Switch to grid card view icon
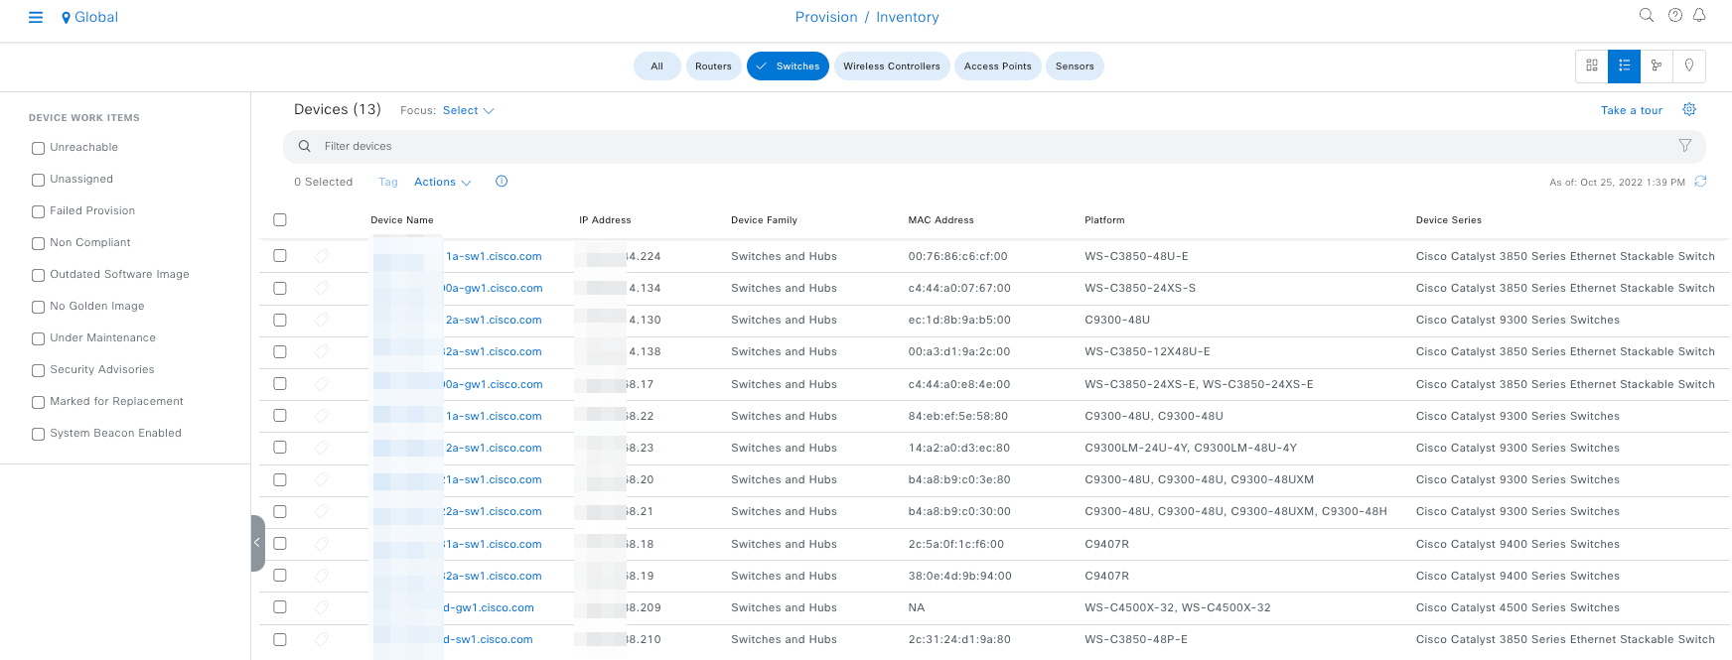 coord(1592,66)
